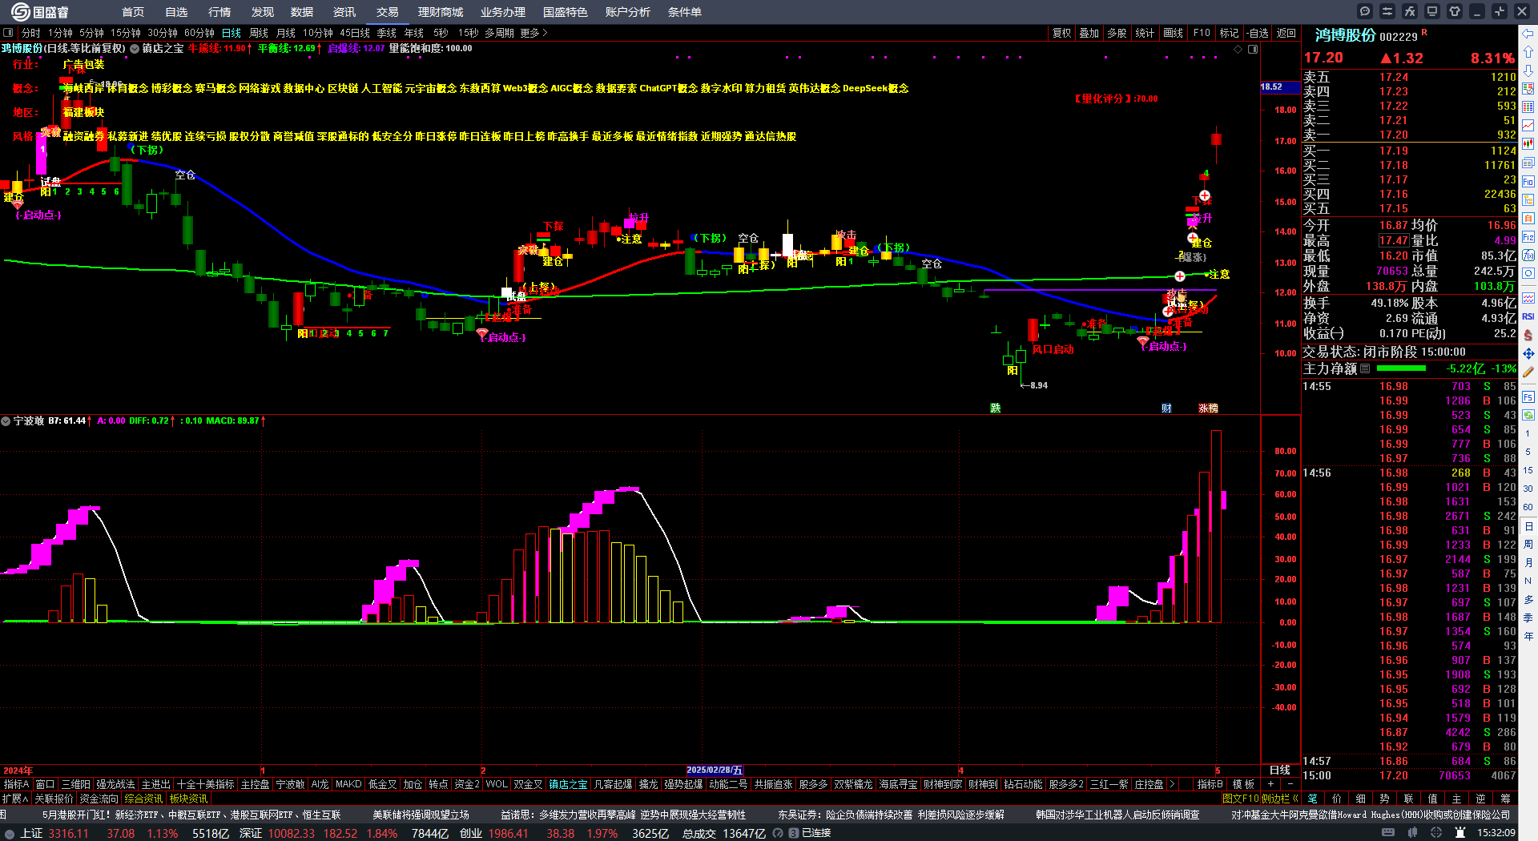Expand the 多周期 multi-period option
Viewport: 1538px width, 841px height.
point(499,33)
